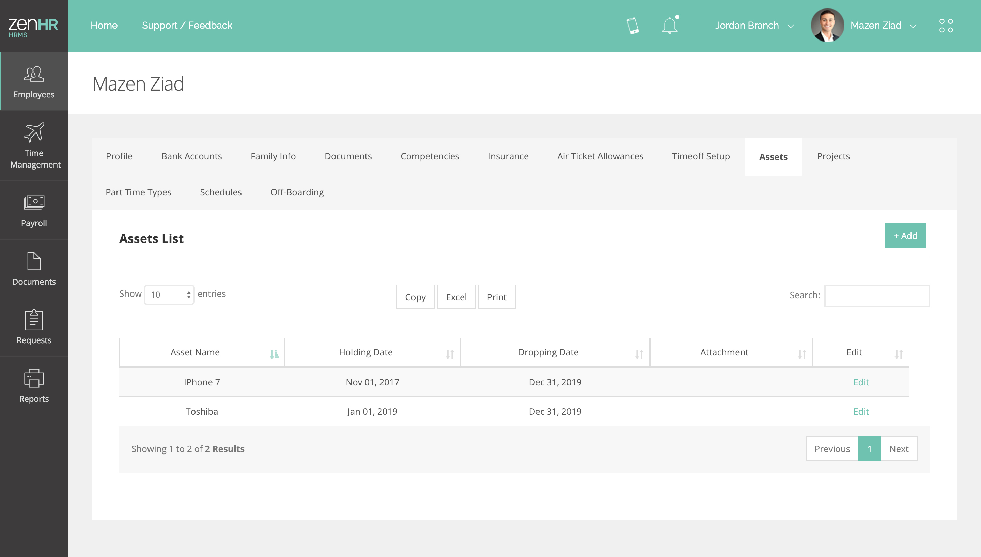
Task: Edit the Toshiba asset row
Action: [860, 411]
